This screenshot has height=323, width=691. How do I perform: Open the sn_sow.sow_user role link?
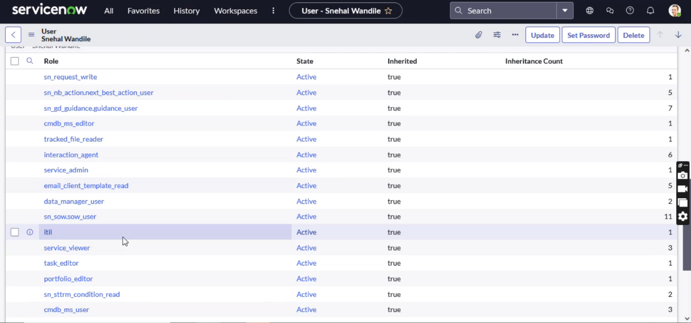pyautogui.click(x=70, y=216)
